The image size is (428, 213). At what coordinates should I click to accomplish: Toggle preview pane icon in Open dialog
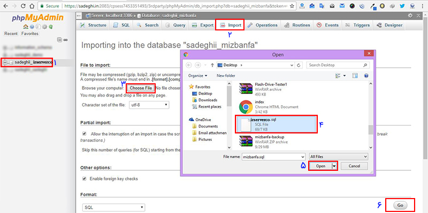(355, 76)
